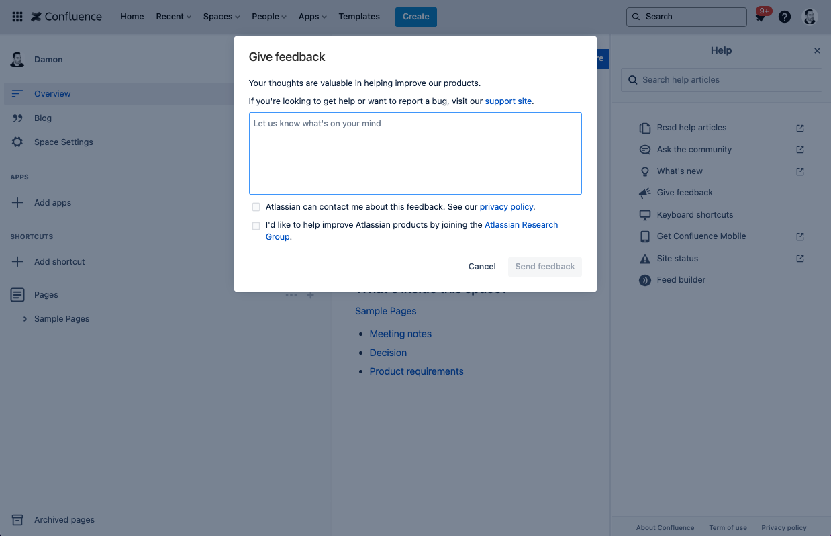Open the Apps dropdown menu
Image resolution: width=831 pixels, height=536 pixels.
313,17
